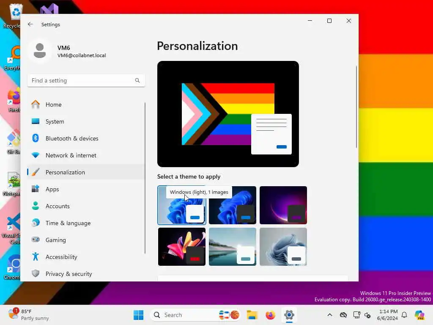Click the magnifier icon in Find a setting
The height and width of the screenshot is (325, 433).
[137, 80]
